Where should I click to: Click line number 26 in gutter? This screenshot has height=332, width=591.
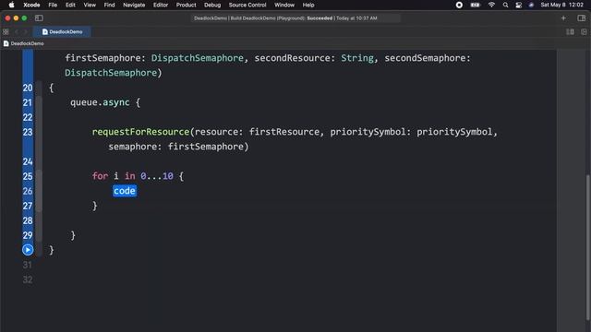pos(28,191)
